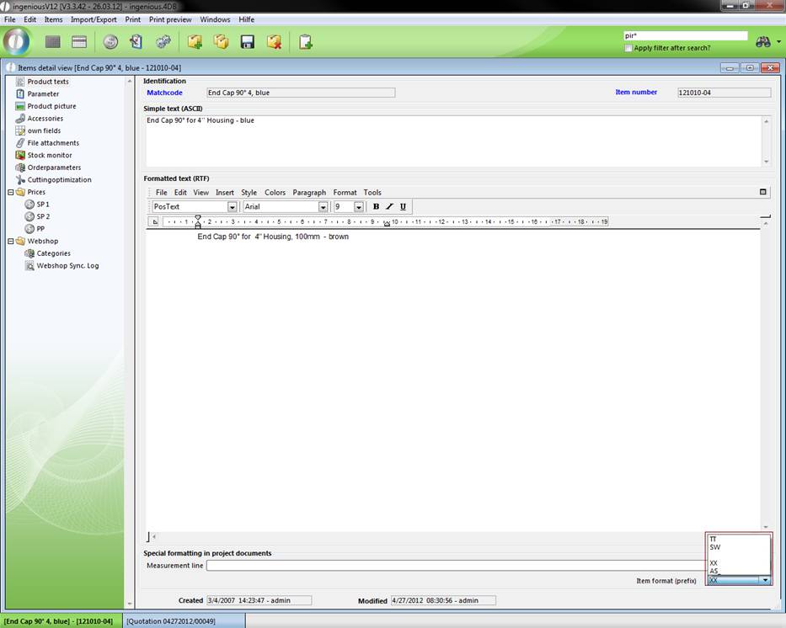Open Cuttingoptimization in the side panel

click(59, 179)
